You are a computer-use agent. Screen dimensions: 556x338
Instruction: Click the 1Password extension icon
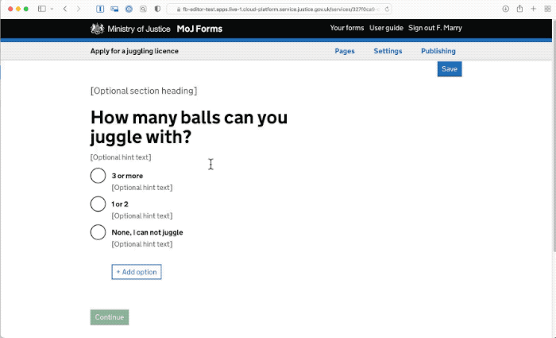point(129,9)
